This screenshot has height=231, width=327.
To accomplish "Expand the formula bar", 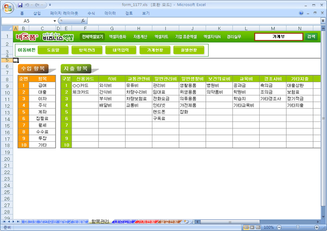I will click(x=322, y=21).
